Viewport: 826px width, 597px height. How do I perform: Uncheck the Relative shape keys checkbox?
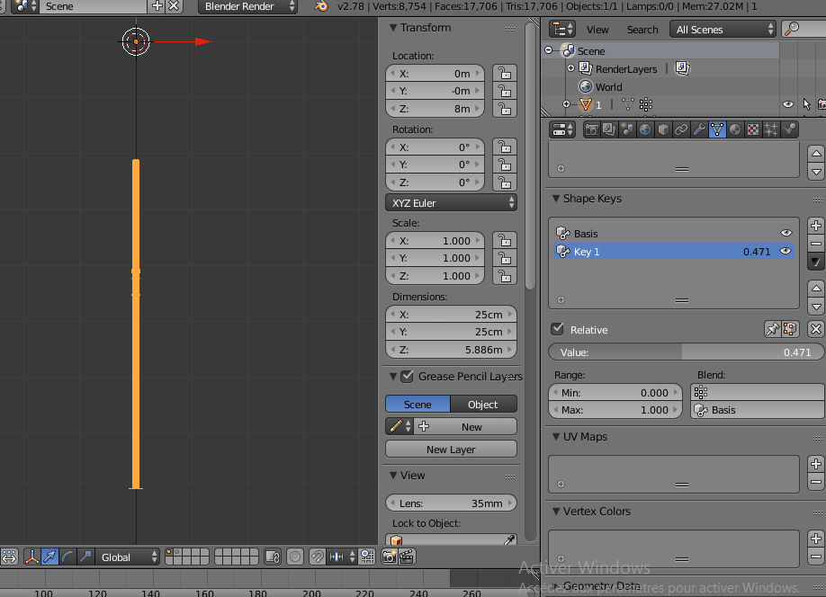(557, 328)
